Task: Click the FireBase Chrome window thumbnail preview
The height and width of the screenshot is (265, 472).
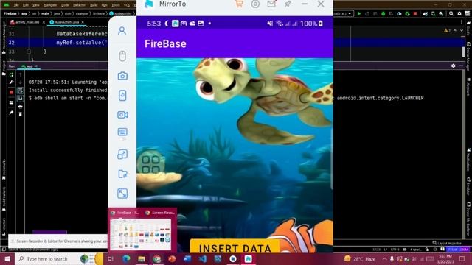Action: [x=141, y=234]
